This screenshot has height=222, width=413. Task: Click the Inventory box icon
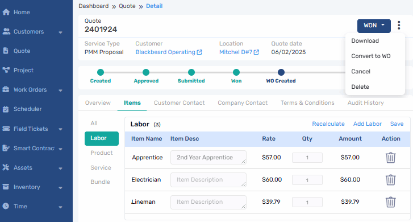[x=6, y=187]
